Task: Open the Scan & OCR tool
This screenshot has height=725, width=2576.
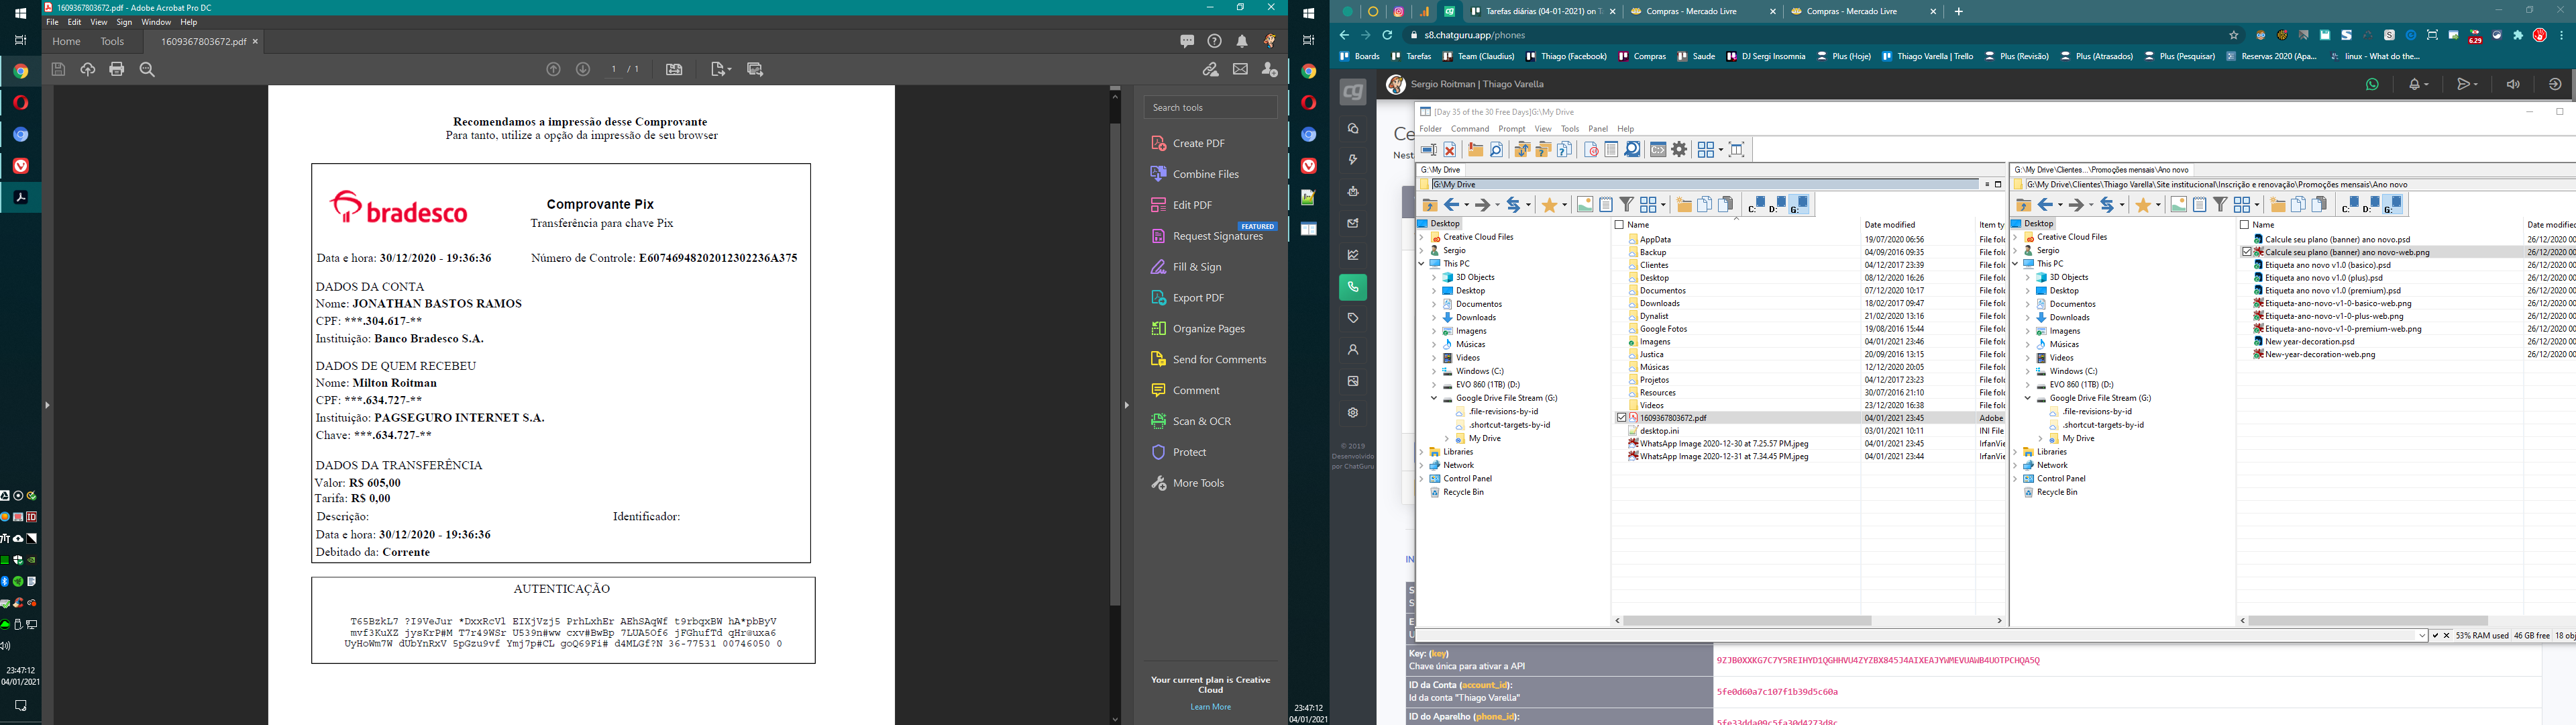Action: pos(1201,422)
